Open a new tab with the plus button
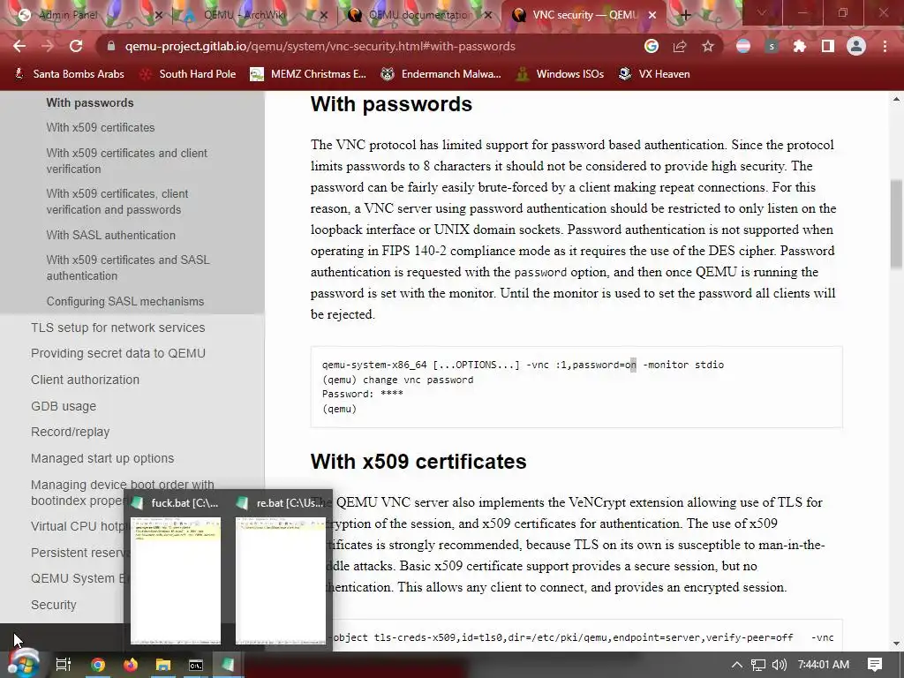Screen dimensions: 904x678 (685, 15)
